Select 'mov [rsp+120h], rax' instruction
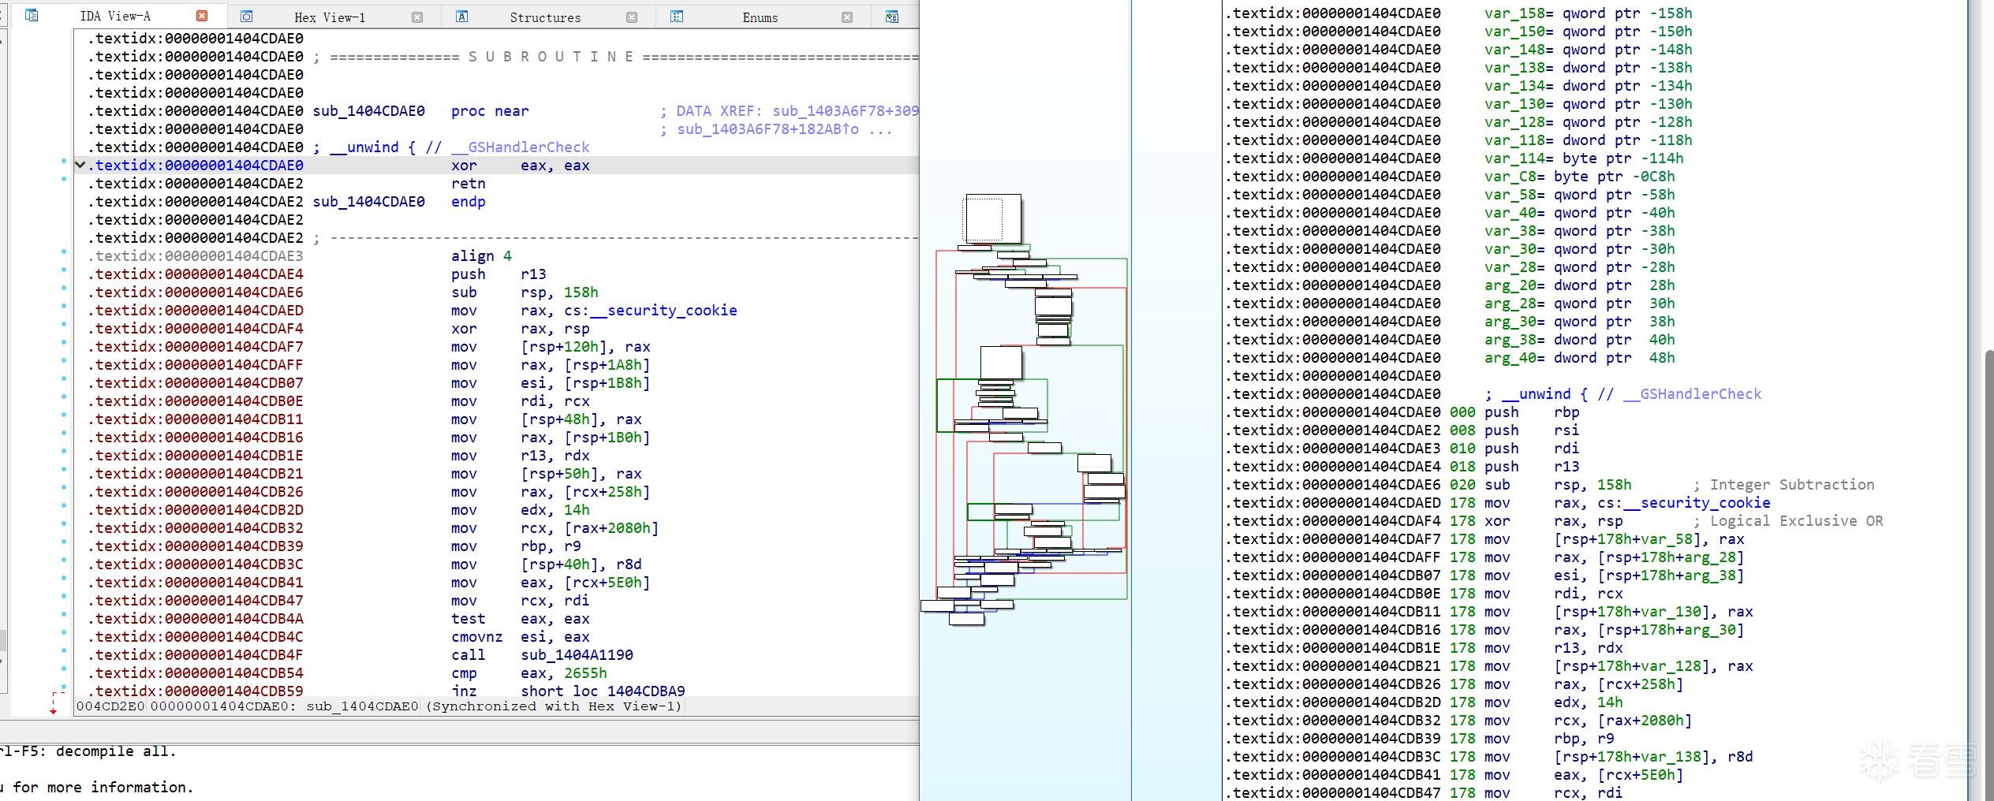This screenshot has height=801, width=1994. 551,347
